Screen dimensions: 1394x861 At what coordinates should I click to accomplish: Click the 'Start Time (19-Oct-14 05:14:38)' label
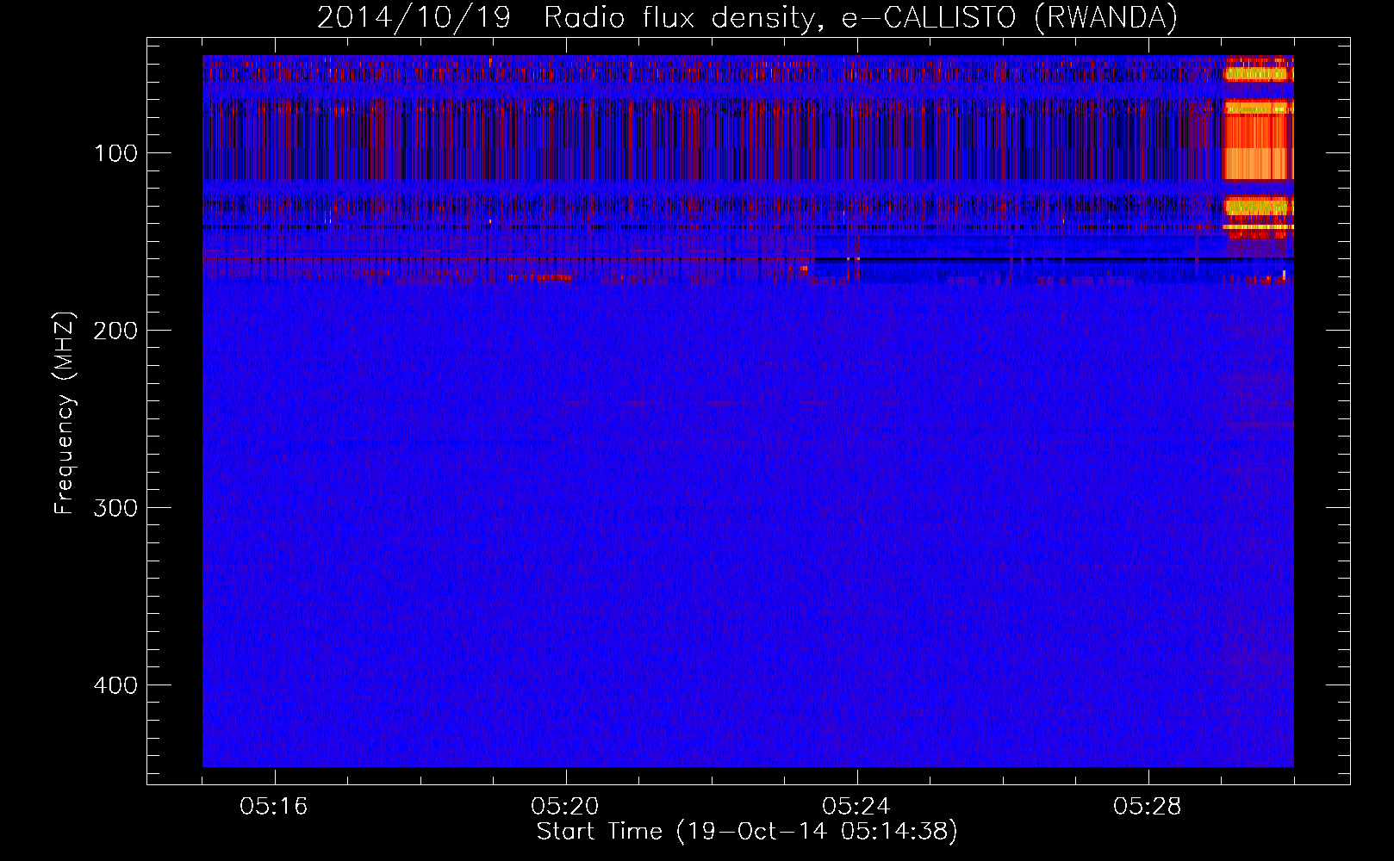(747, 832)
